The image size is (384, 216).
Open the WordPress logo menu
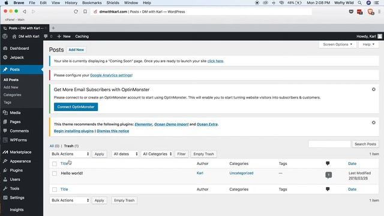[x=5, y=36]
